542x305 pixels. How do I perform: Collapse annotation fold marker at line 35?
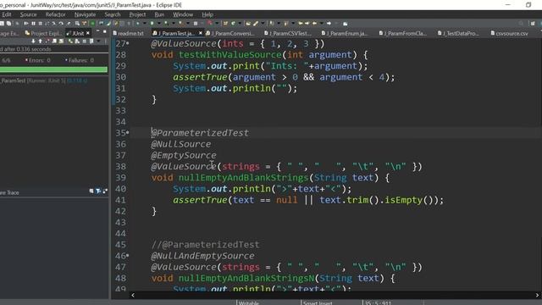pyautogui.click(x=128, y=132)
